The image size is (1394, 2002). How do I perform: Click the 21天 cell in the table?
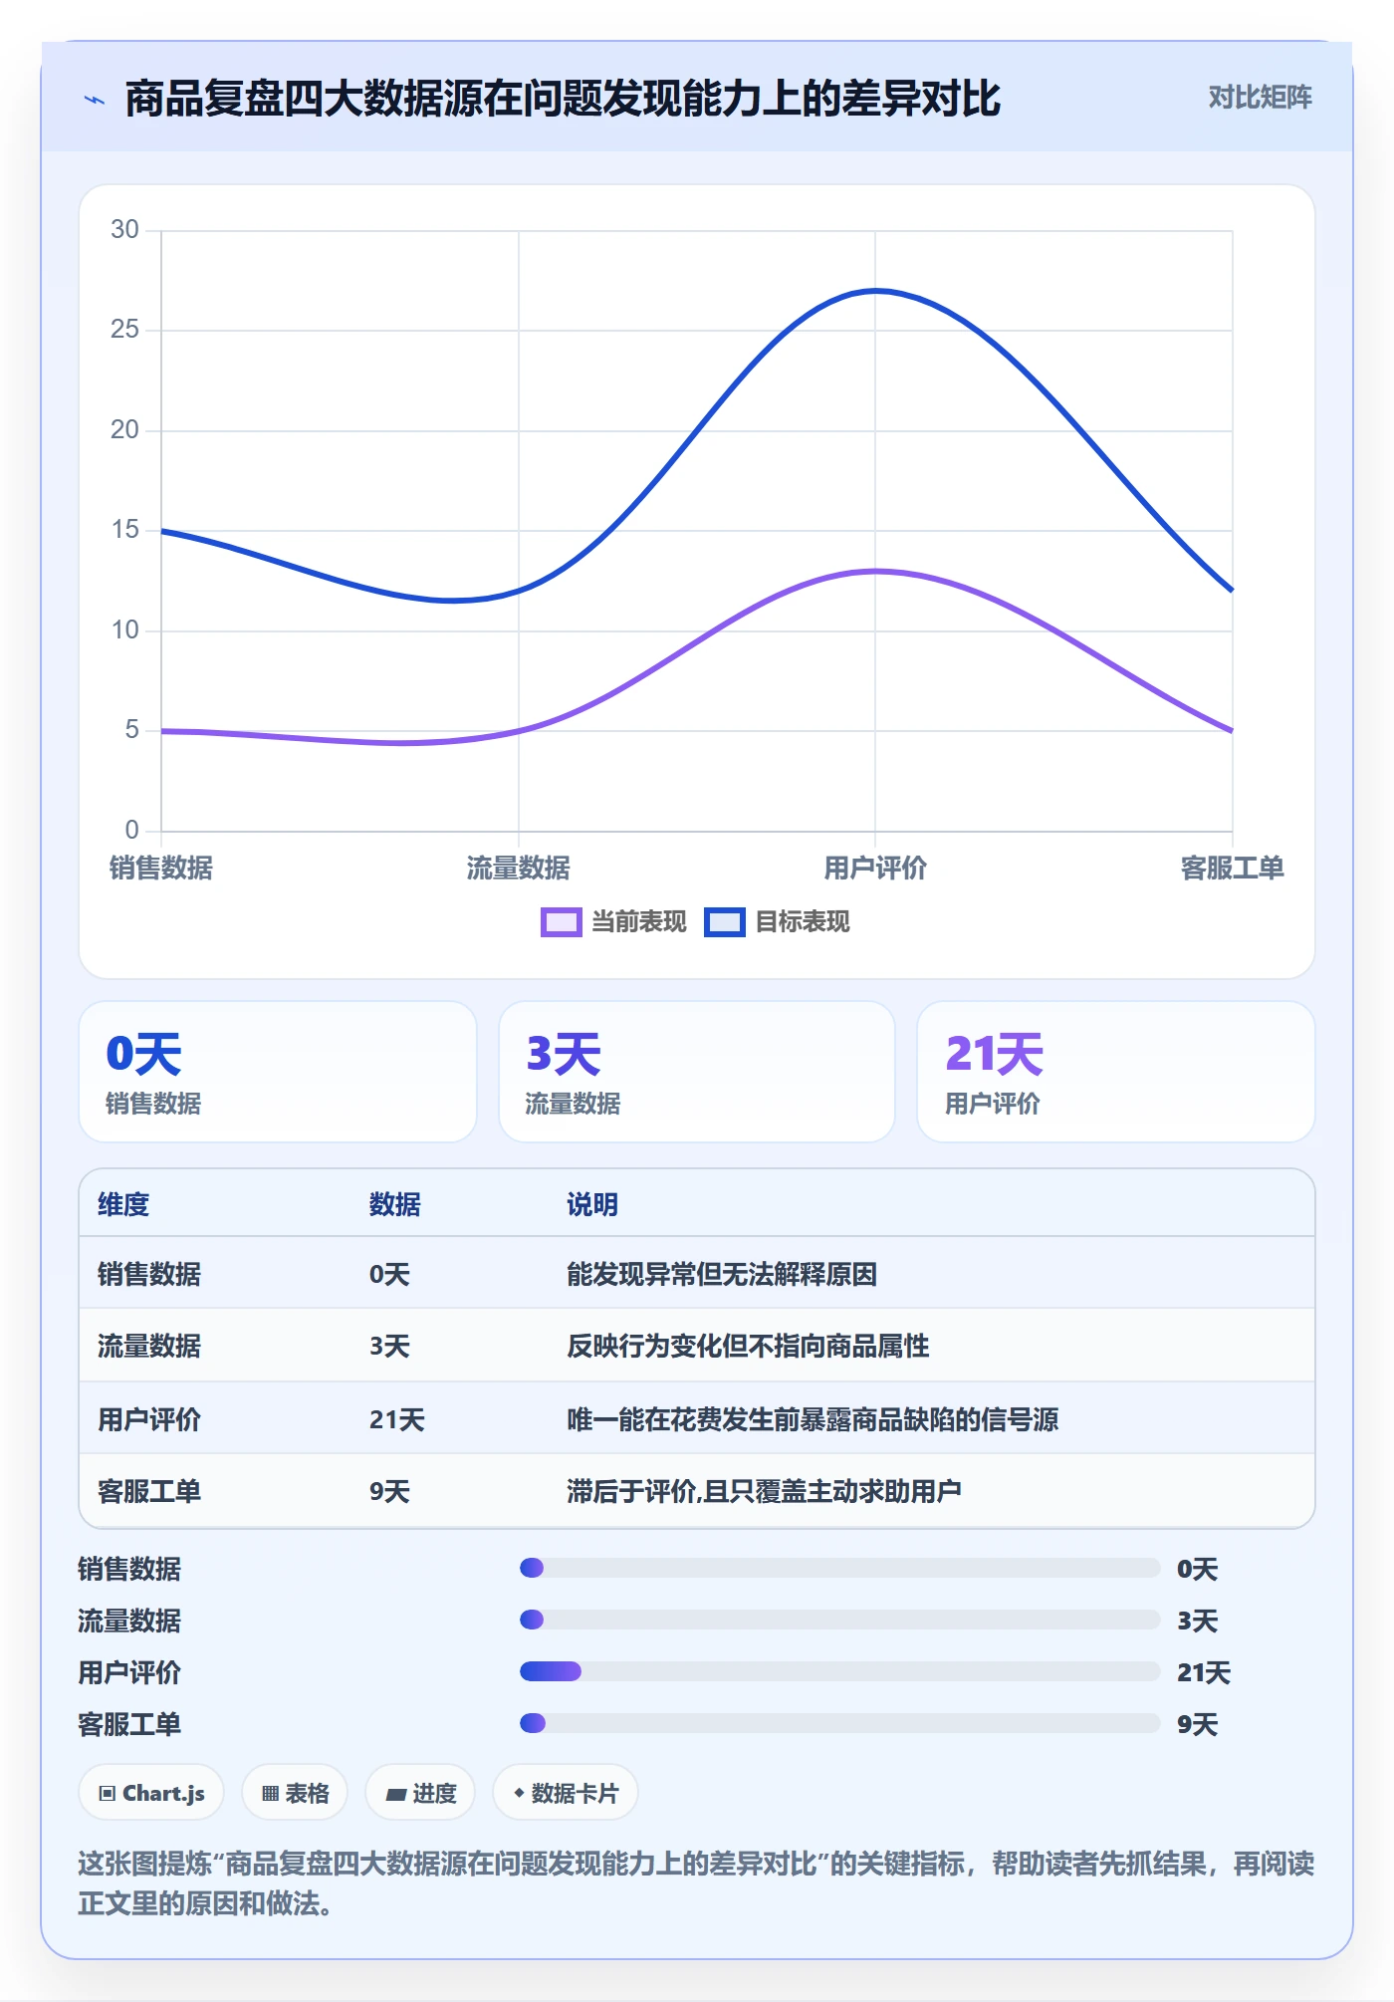(x=397, y=1419)
